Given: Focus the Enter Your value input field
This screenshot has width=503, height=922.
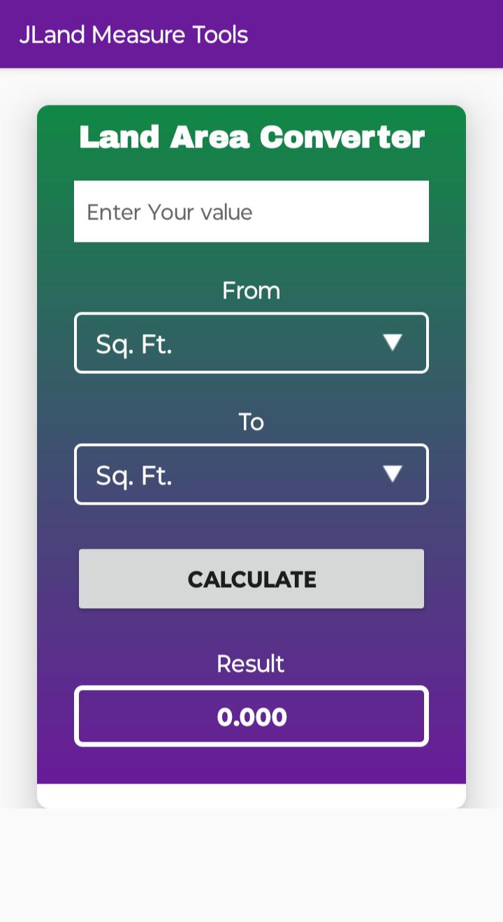Looking at the screenshot, I should [x=251, y=212].
